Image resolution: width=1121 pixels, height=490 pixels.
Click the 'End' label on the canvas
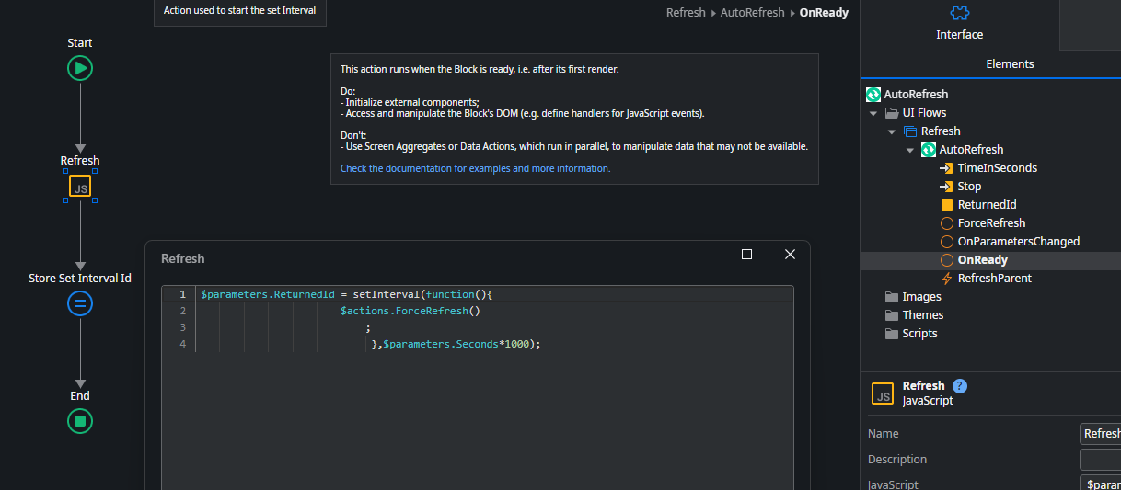pyautogui.click(x=80, y=396)
